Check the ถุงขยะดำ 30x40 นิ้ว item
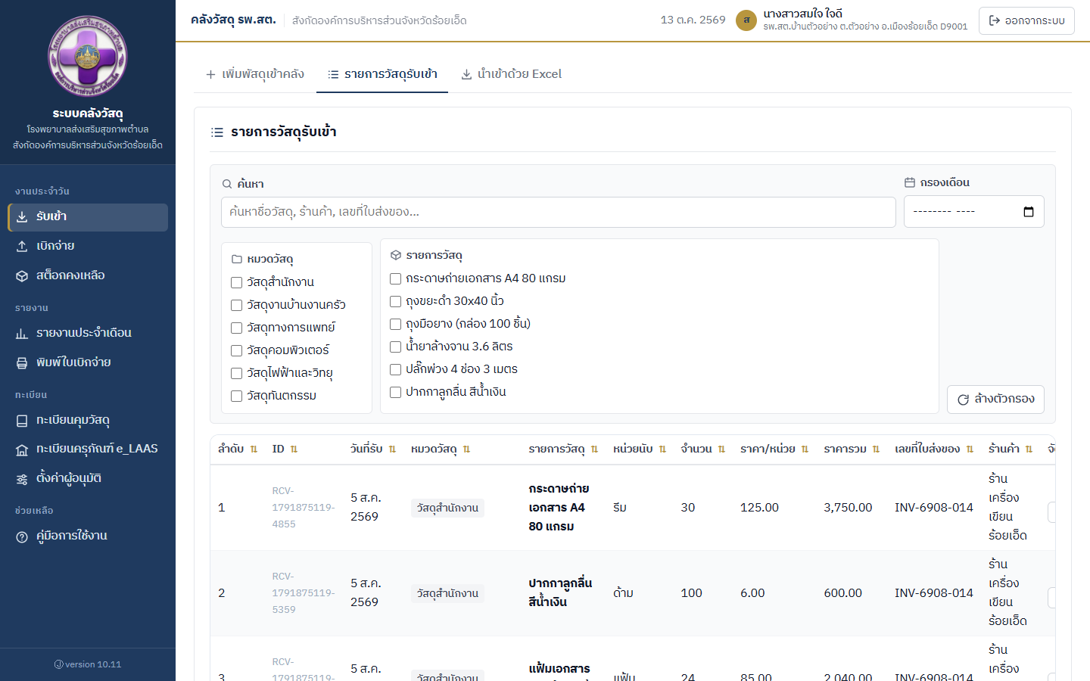The height and width of the screenshot is (681, 1090). pyautogui.click(x=395, y=302)
